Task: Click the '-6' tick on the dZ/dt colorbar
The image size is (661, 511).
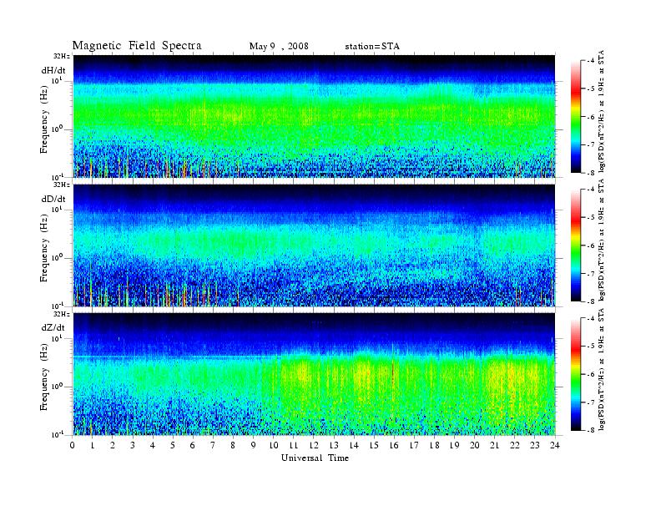Action: [591, 374]
